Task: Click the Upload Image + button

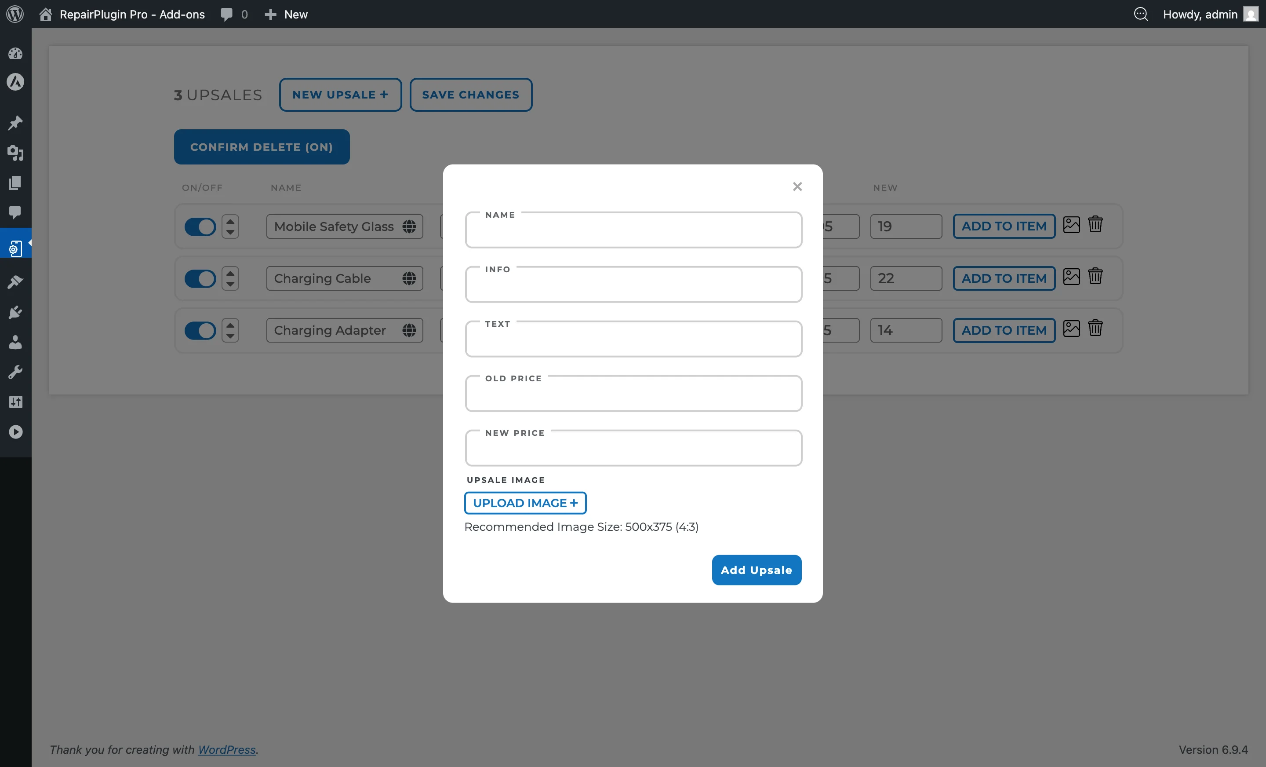Action: point(525,503)
